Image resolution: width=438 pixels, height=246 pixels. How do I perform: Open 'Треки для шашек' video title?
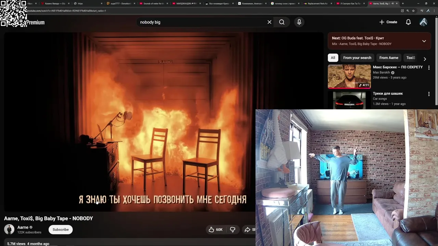pyautogui.click(x=388, y=94)
